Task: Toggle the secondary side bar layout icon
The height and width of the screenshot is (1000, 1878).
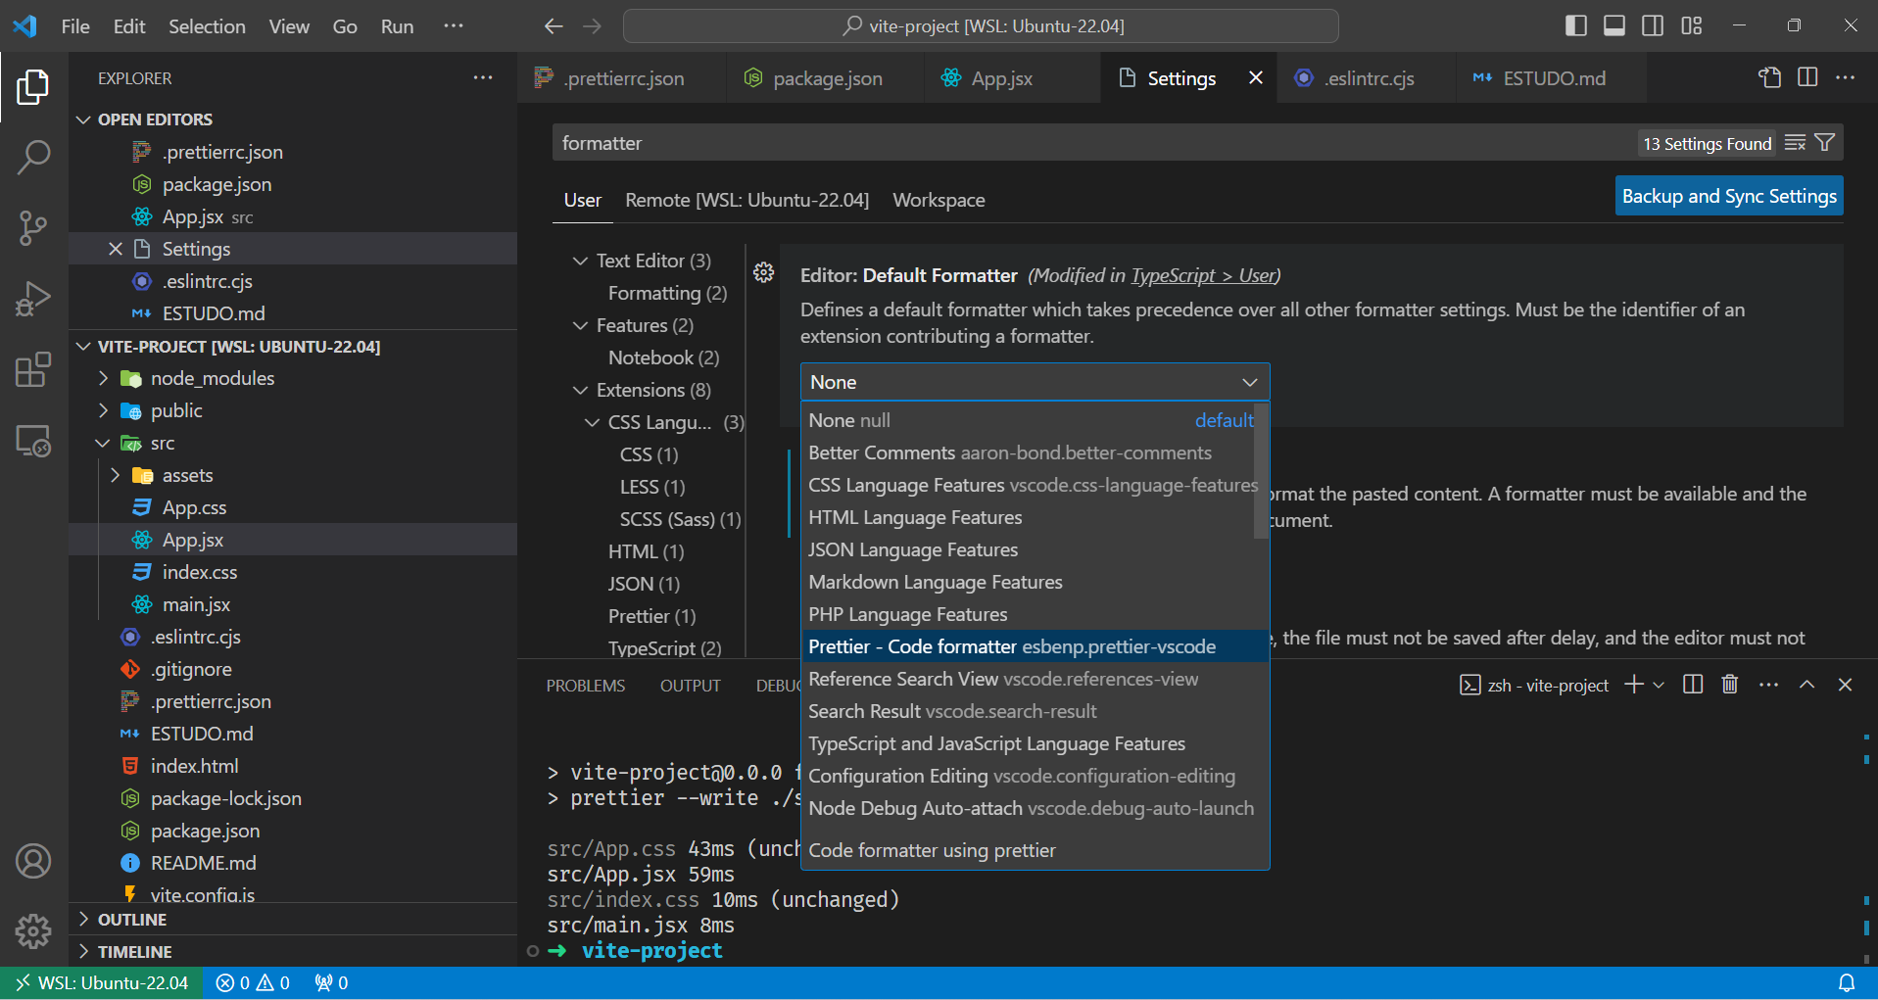Action: click(x=1653, y=25)
